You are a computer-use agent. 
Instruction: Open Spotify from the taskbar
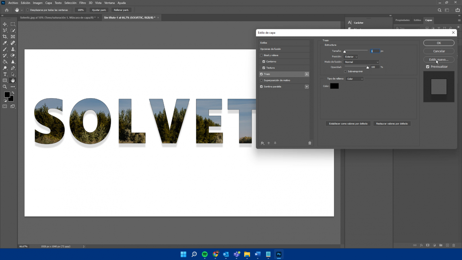(205, 254)
